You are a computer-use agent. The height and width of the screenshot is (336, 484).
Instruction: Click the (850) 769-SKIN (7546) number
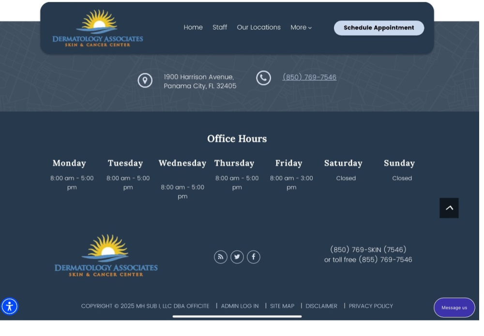(x=368, y=249)
